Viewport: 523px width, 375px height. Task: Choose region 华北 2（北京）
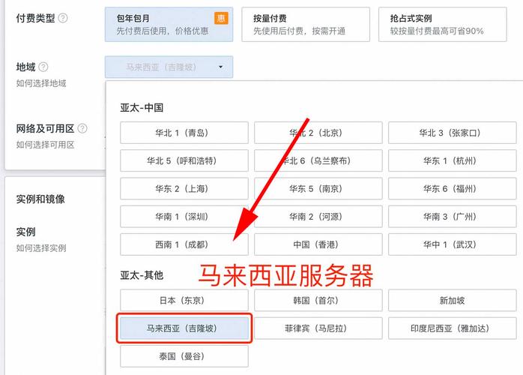coord(318,133)
